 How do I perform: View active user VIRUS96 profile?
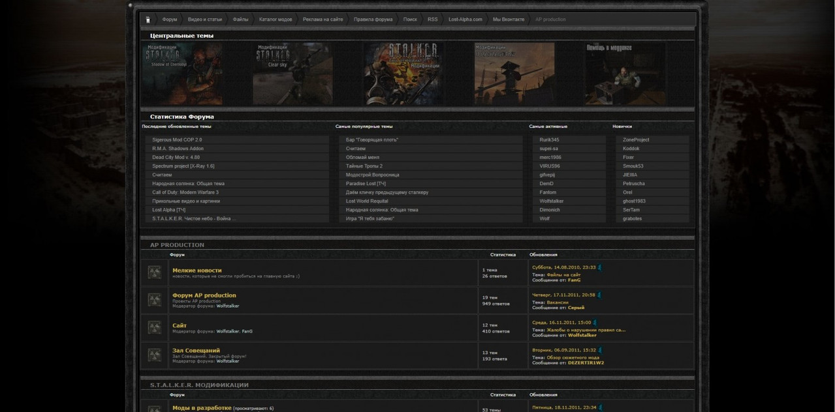point(550,166)
